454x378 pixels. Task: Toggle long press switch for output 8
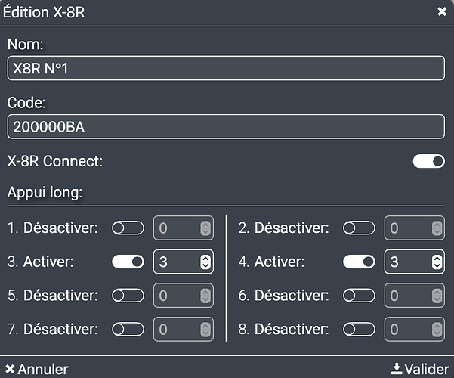(359, 330)
